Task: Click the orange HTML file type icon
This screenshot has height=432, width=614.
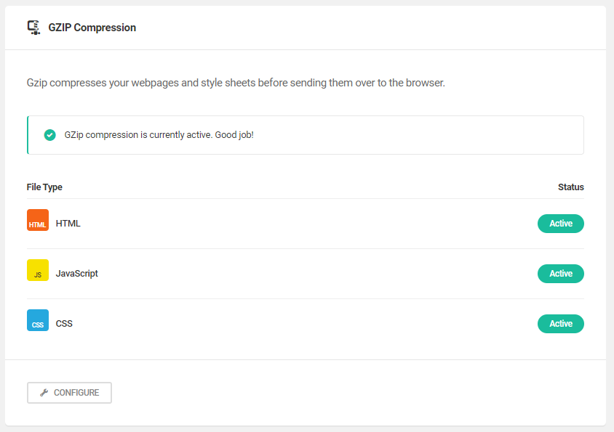Action: coord(38,220)
